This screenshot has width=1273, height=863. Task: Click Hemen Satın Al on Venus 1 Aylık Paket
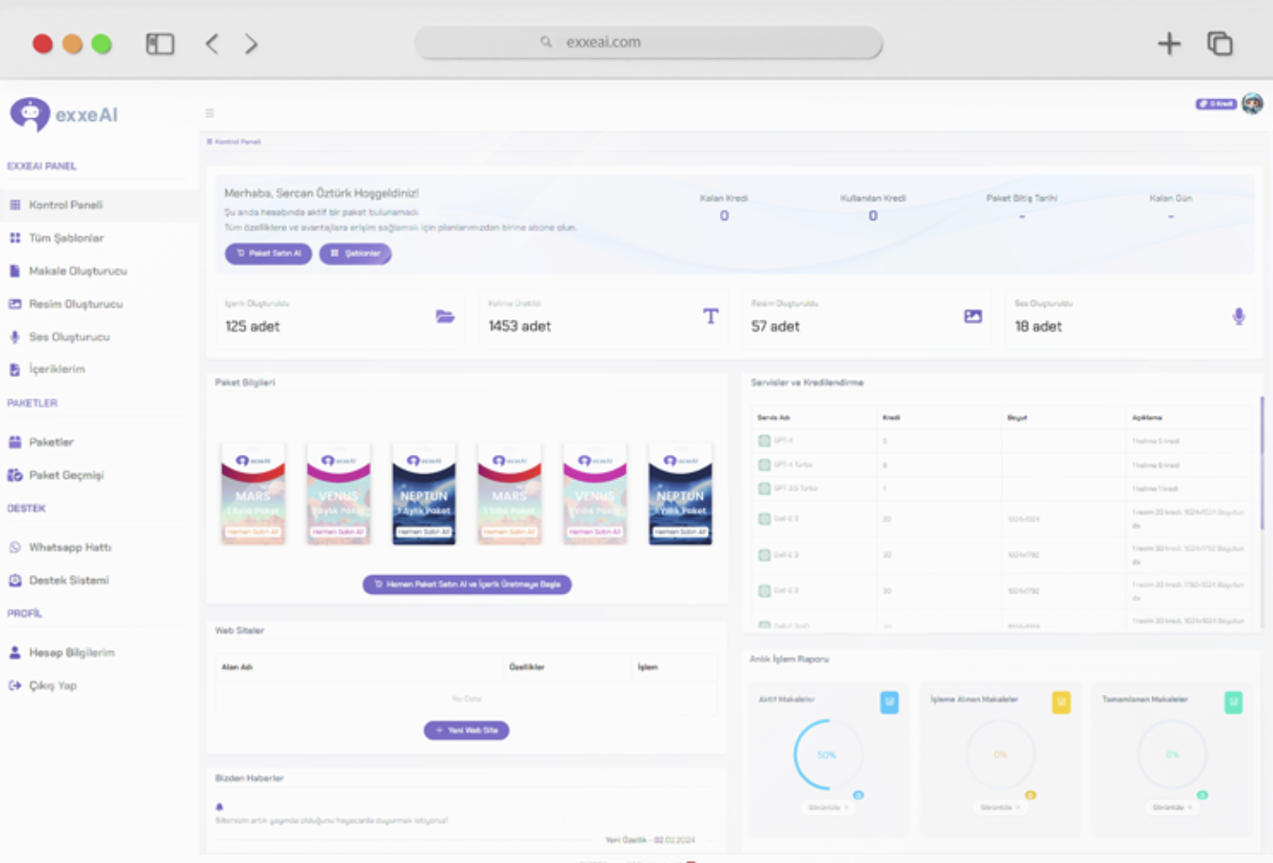338,532
